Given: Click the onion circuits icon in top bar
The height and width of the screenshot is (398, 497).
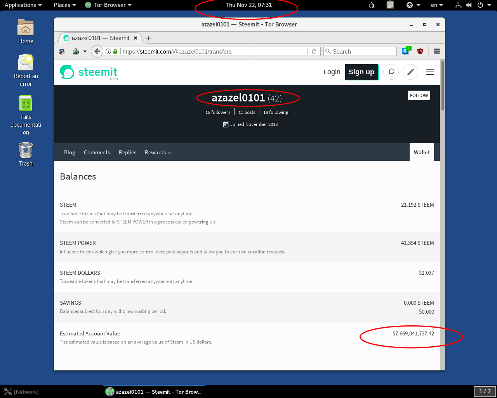Looking at the screenshot, I should point(372,5).
